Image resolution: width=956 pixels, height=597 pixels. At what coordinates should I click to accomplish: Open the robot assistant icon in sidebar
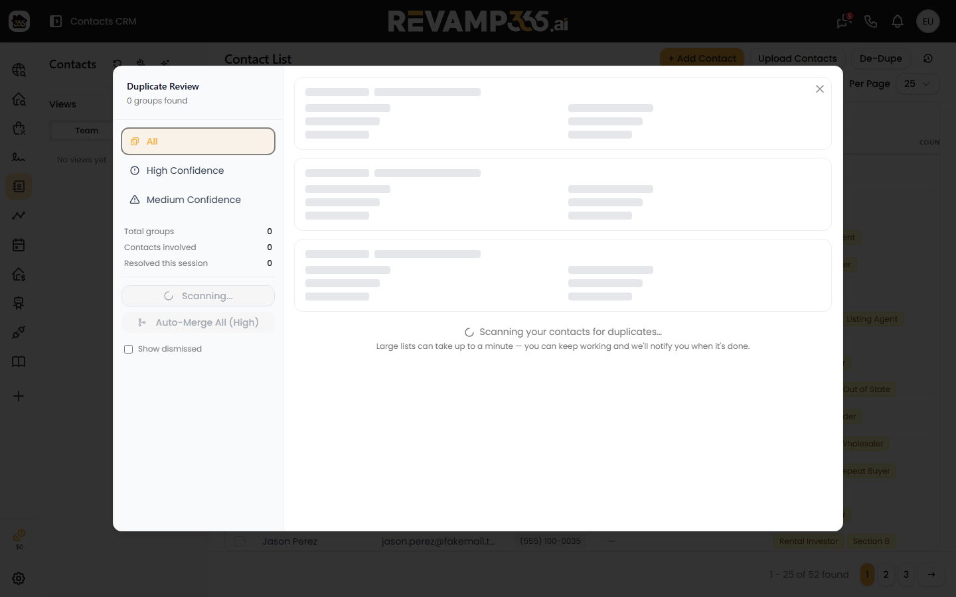19,303
